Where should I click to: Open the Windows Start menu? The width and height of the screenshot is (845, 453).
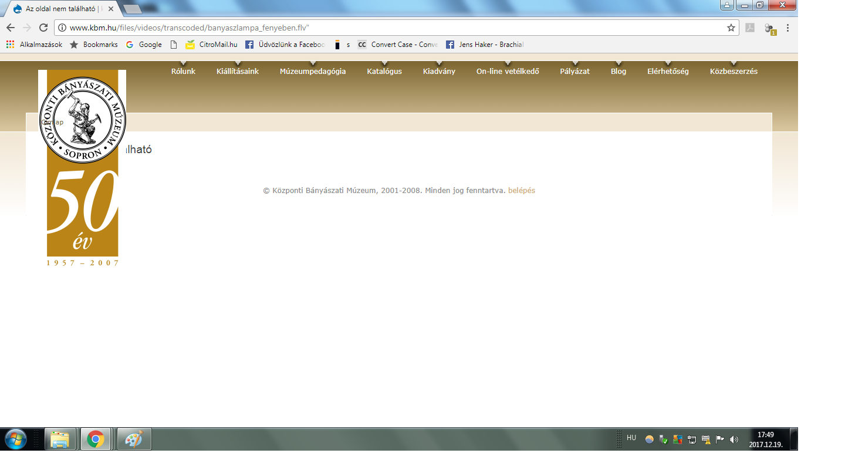click(x=16, y=439)
